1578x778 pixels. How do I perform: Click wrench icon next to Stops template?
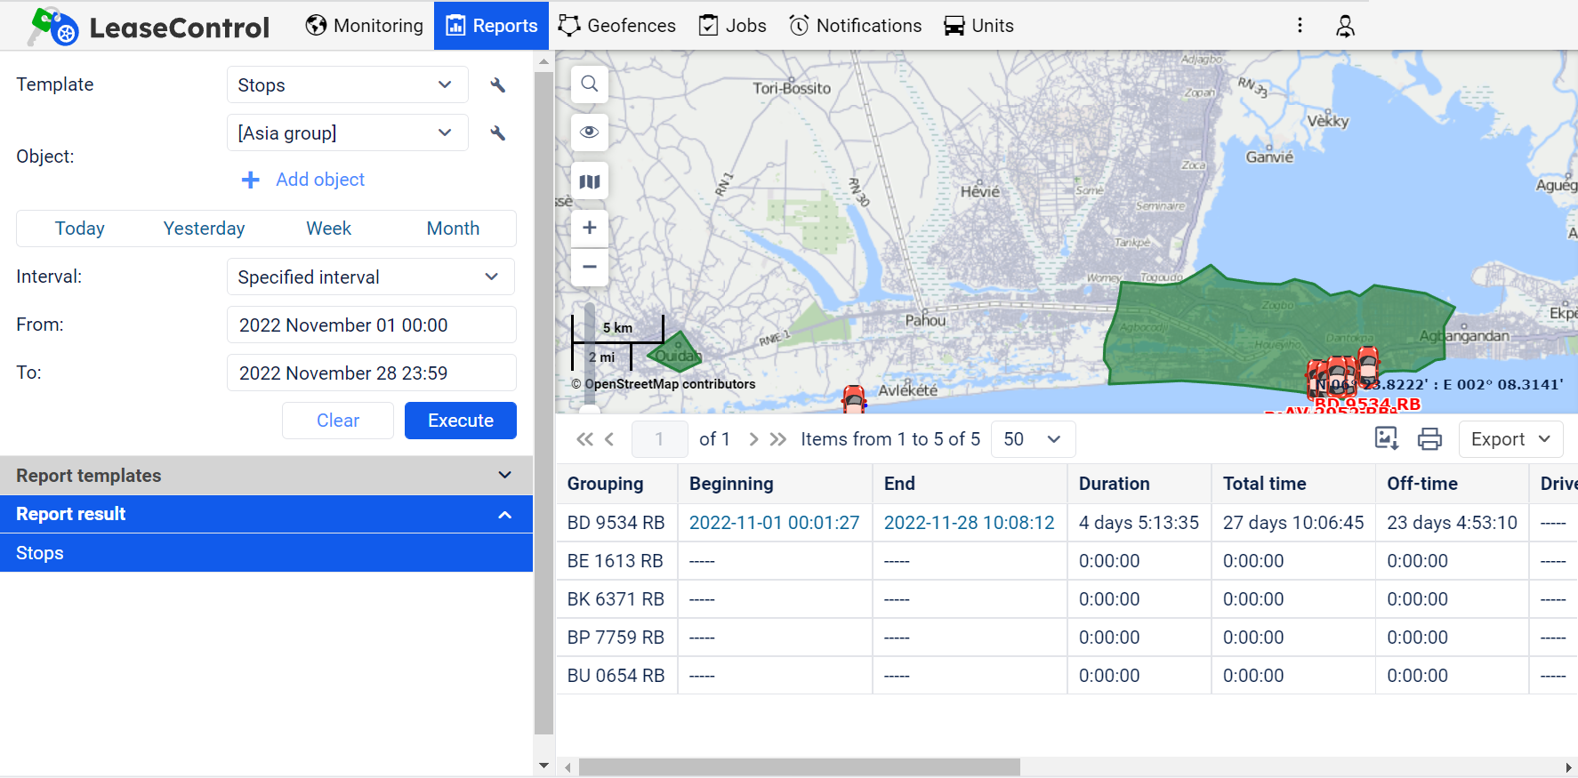[x=498, y=85]
